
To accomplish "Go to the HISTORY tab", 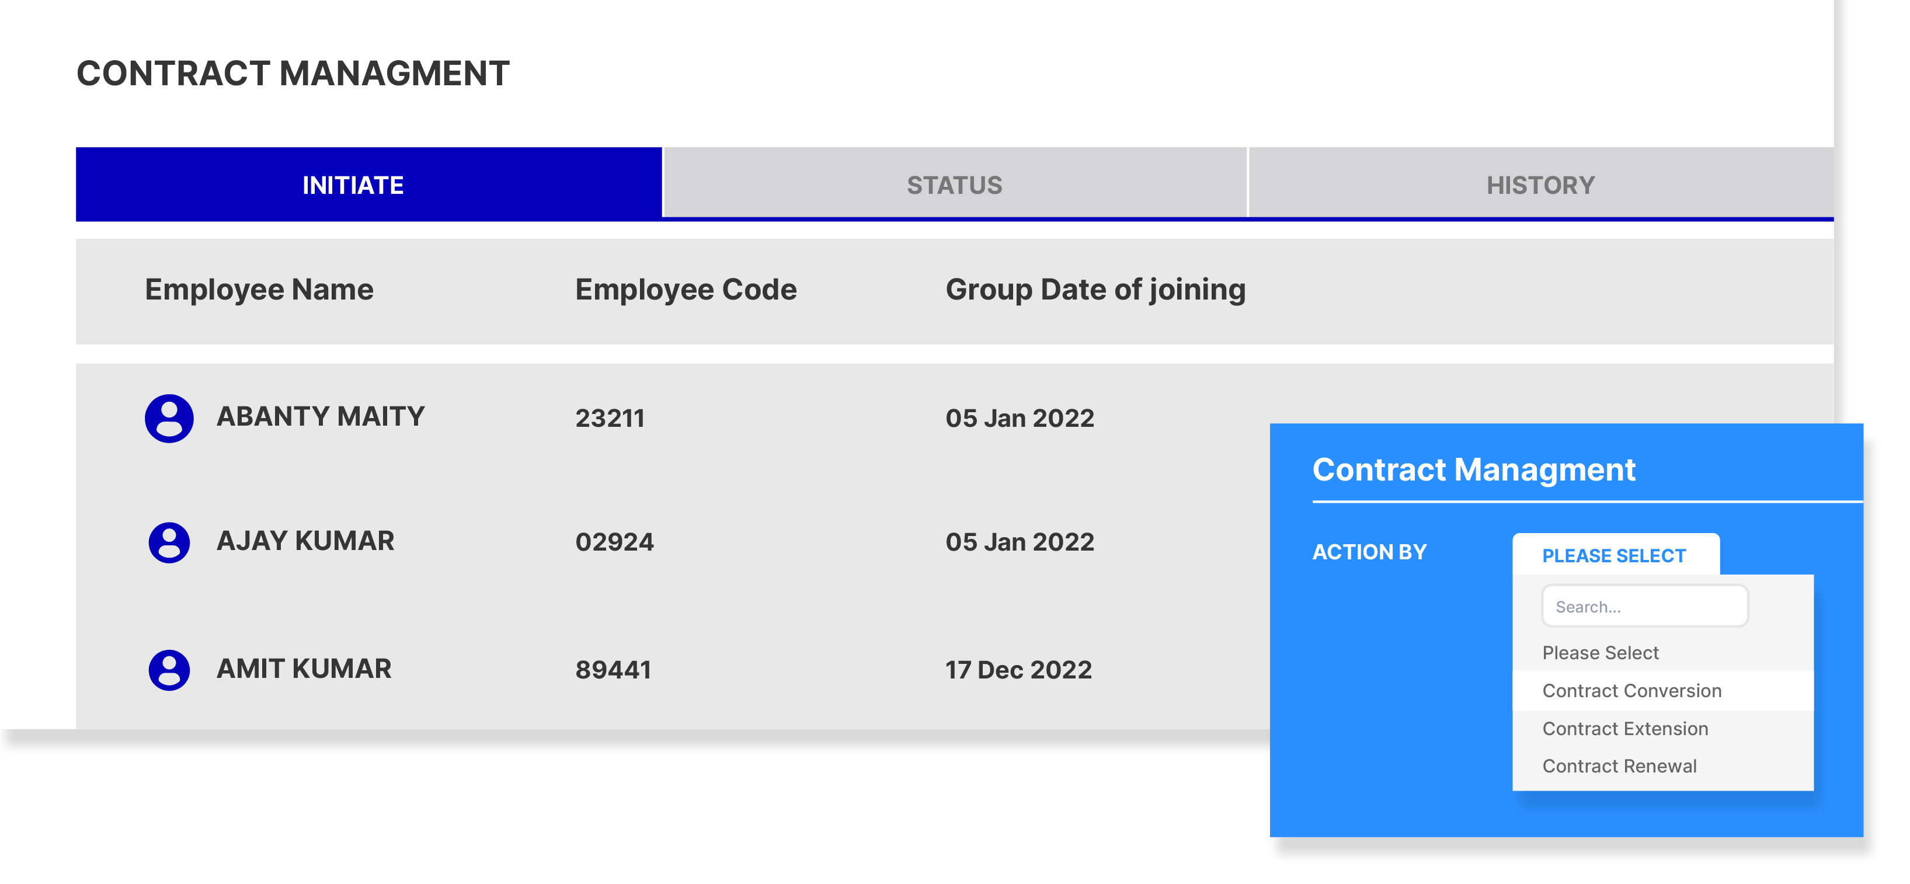I will 1541,184.
